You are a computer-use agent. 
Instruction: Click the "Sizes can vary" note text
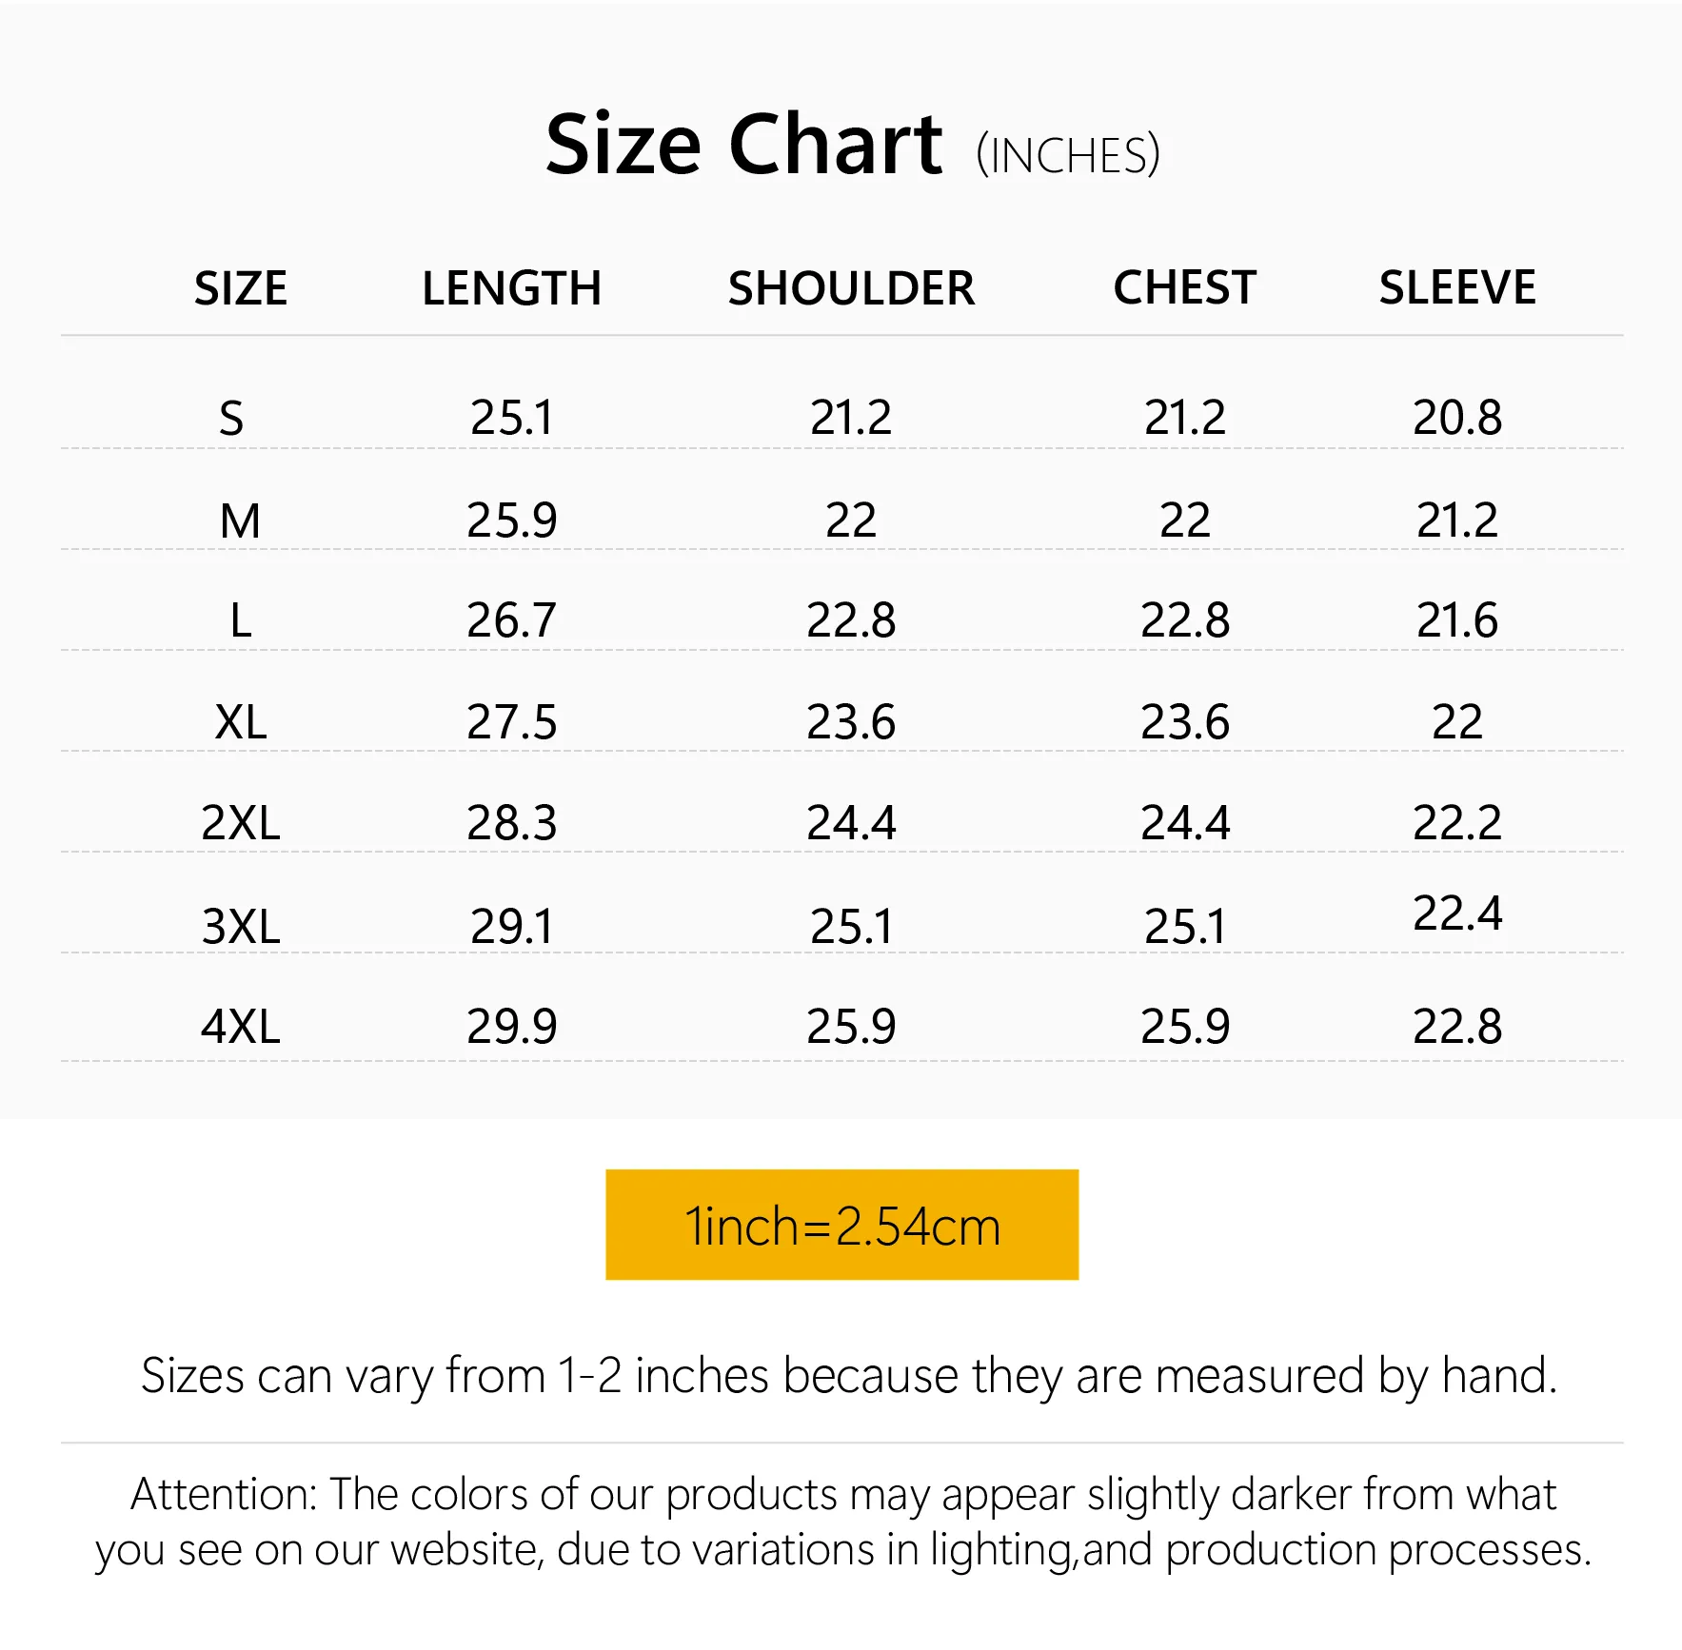click(x=848, y=1376)
